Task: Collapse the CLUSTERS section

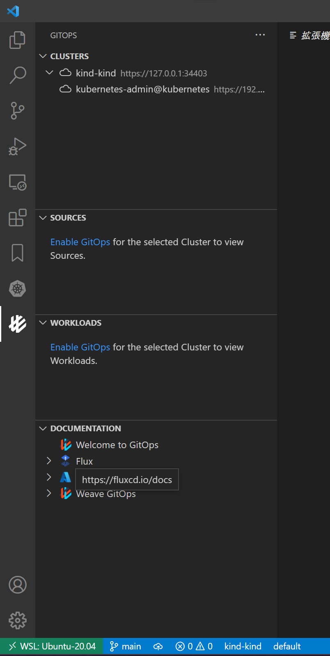Action: point(43,56)
